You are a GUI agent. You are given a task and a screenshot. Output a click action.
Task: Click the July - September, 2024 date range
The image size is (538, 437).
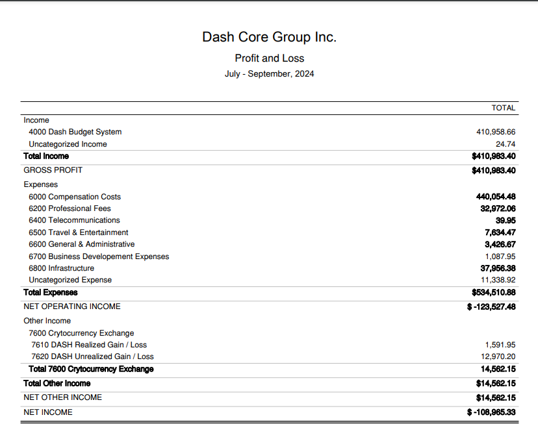[x=270, y=74]
